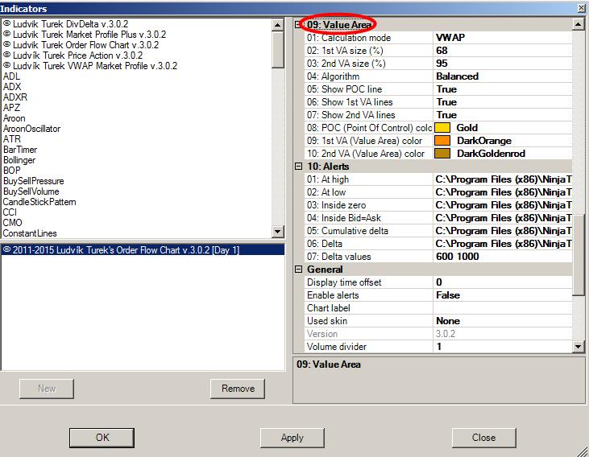589x457 pixels.
Task: Click the Enable alerts False value
Action: 503,295
